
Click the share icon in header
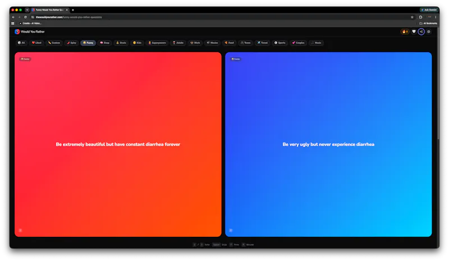[x=421, y=31]
